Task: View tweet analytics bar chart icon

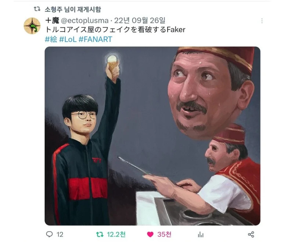Action: [201, 235]
